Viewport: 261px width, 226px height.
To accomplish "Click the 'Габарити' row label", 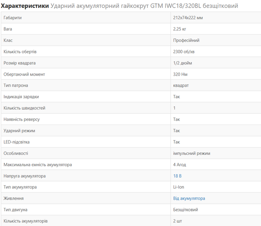I will click(13, 18).
